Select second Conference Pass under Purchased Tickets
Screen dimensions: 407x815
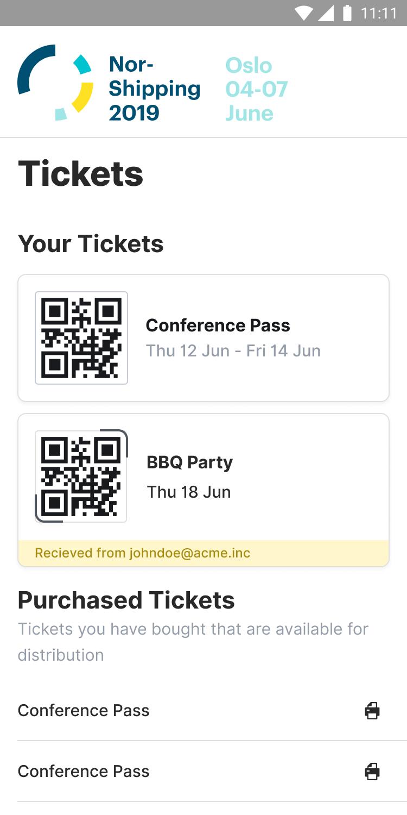point(84,772)
